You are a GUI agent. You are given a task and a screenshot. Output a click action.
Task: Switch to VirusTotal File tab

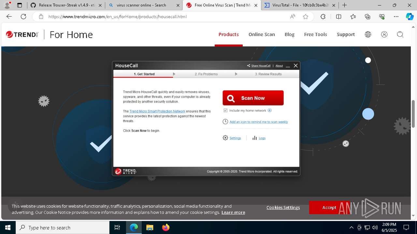[x=300, y=5]
